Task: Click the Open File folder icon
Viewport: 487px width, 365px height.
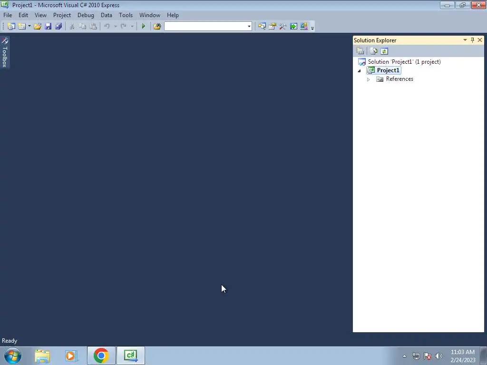Action: pos(38,27)
